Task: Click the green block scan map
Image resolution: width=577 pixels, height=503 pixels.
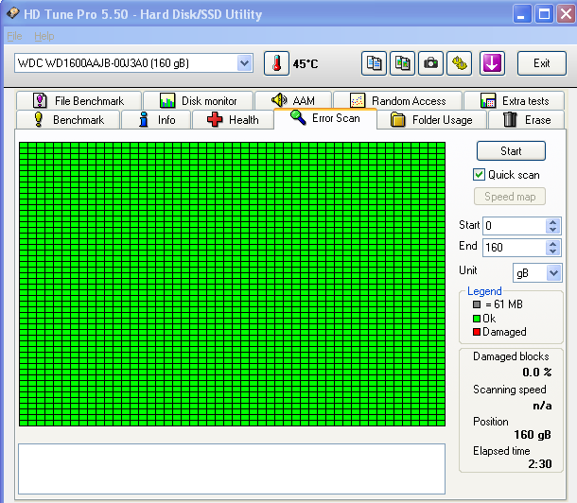Action: point(232,285)
